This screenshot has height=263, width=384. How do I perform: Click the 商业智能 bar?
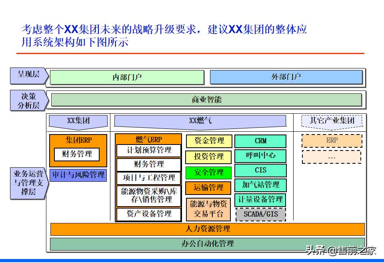click(206, 100)
